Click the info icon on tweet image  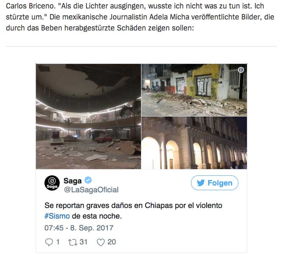[x=241, y=70]
